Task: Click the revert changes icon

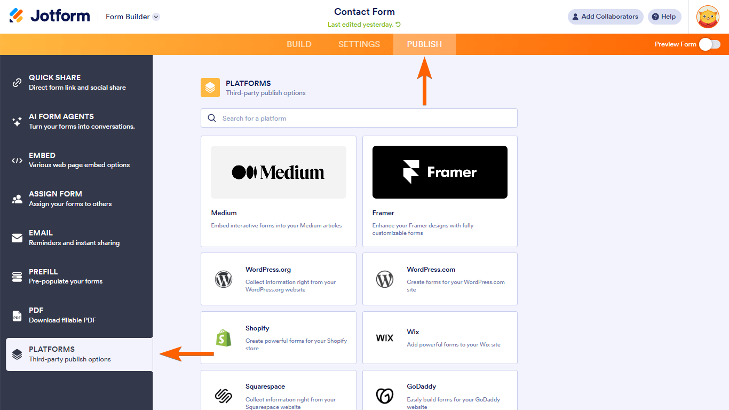Action: tap(398, 25)
